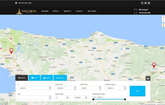165x105 pixels.
Task: Switch to the Arsa search tab
Action: (34, 78)
